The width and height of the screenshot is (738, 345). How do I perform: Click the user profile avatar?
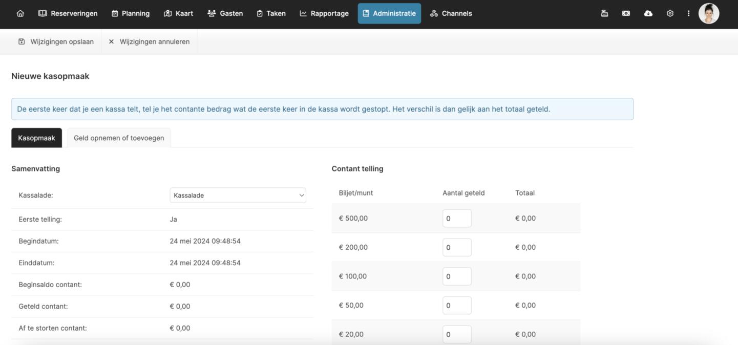pos(709,13)
